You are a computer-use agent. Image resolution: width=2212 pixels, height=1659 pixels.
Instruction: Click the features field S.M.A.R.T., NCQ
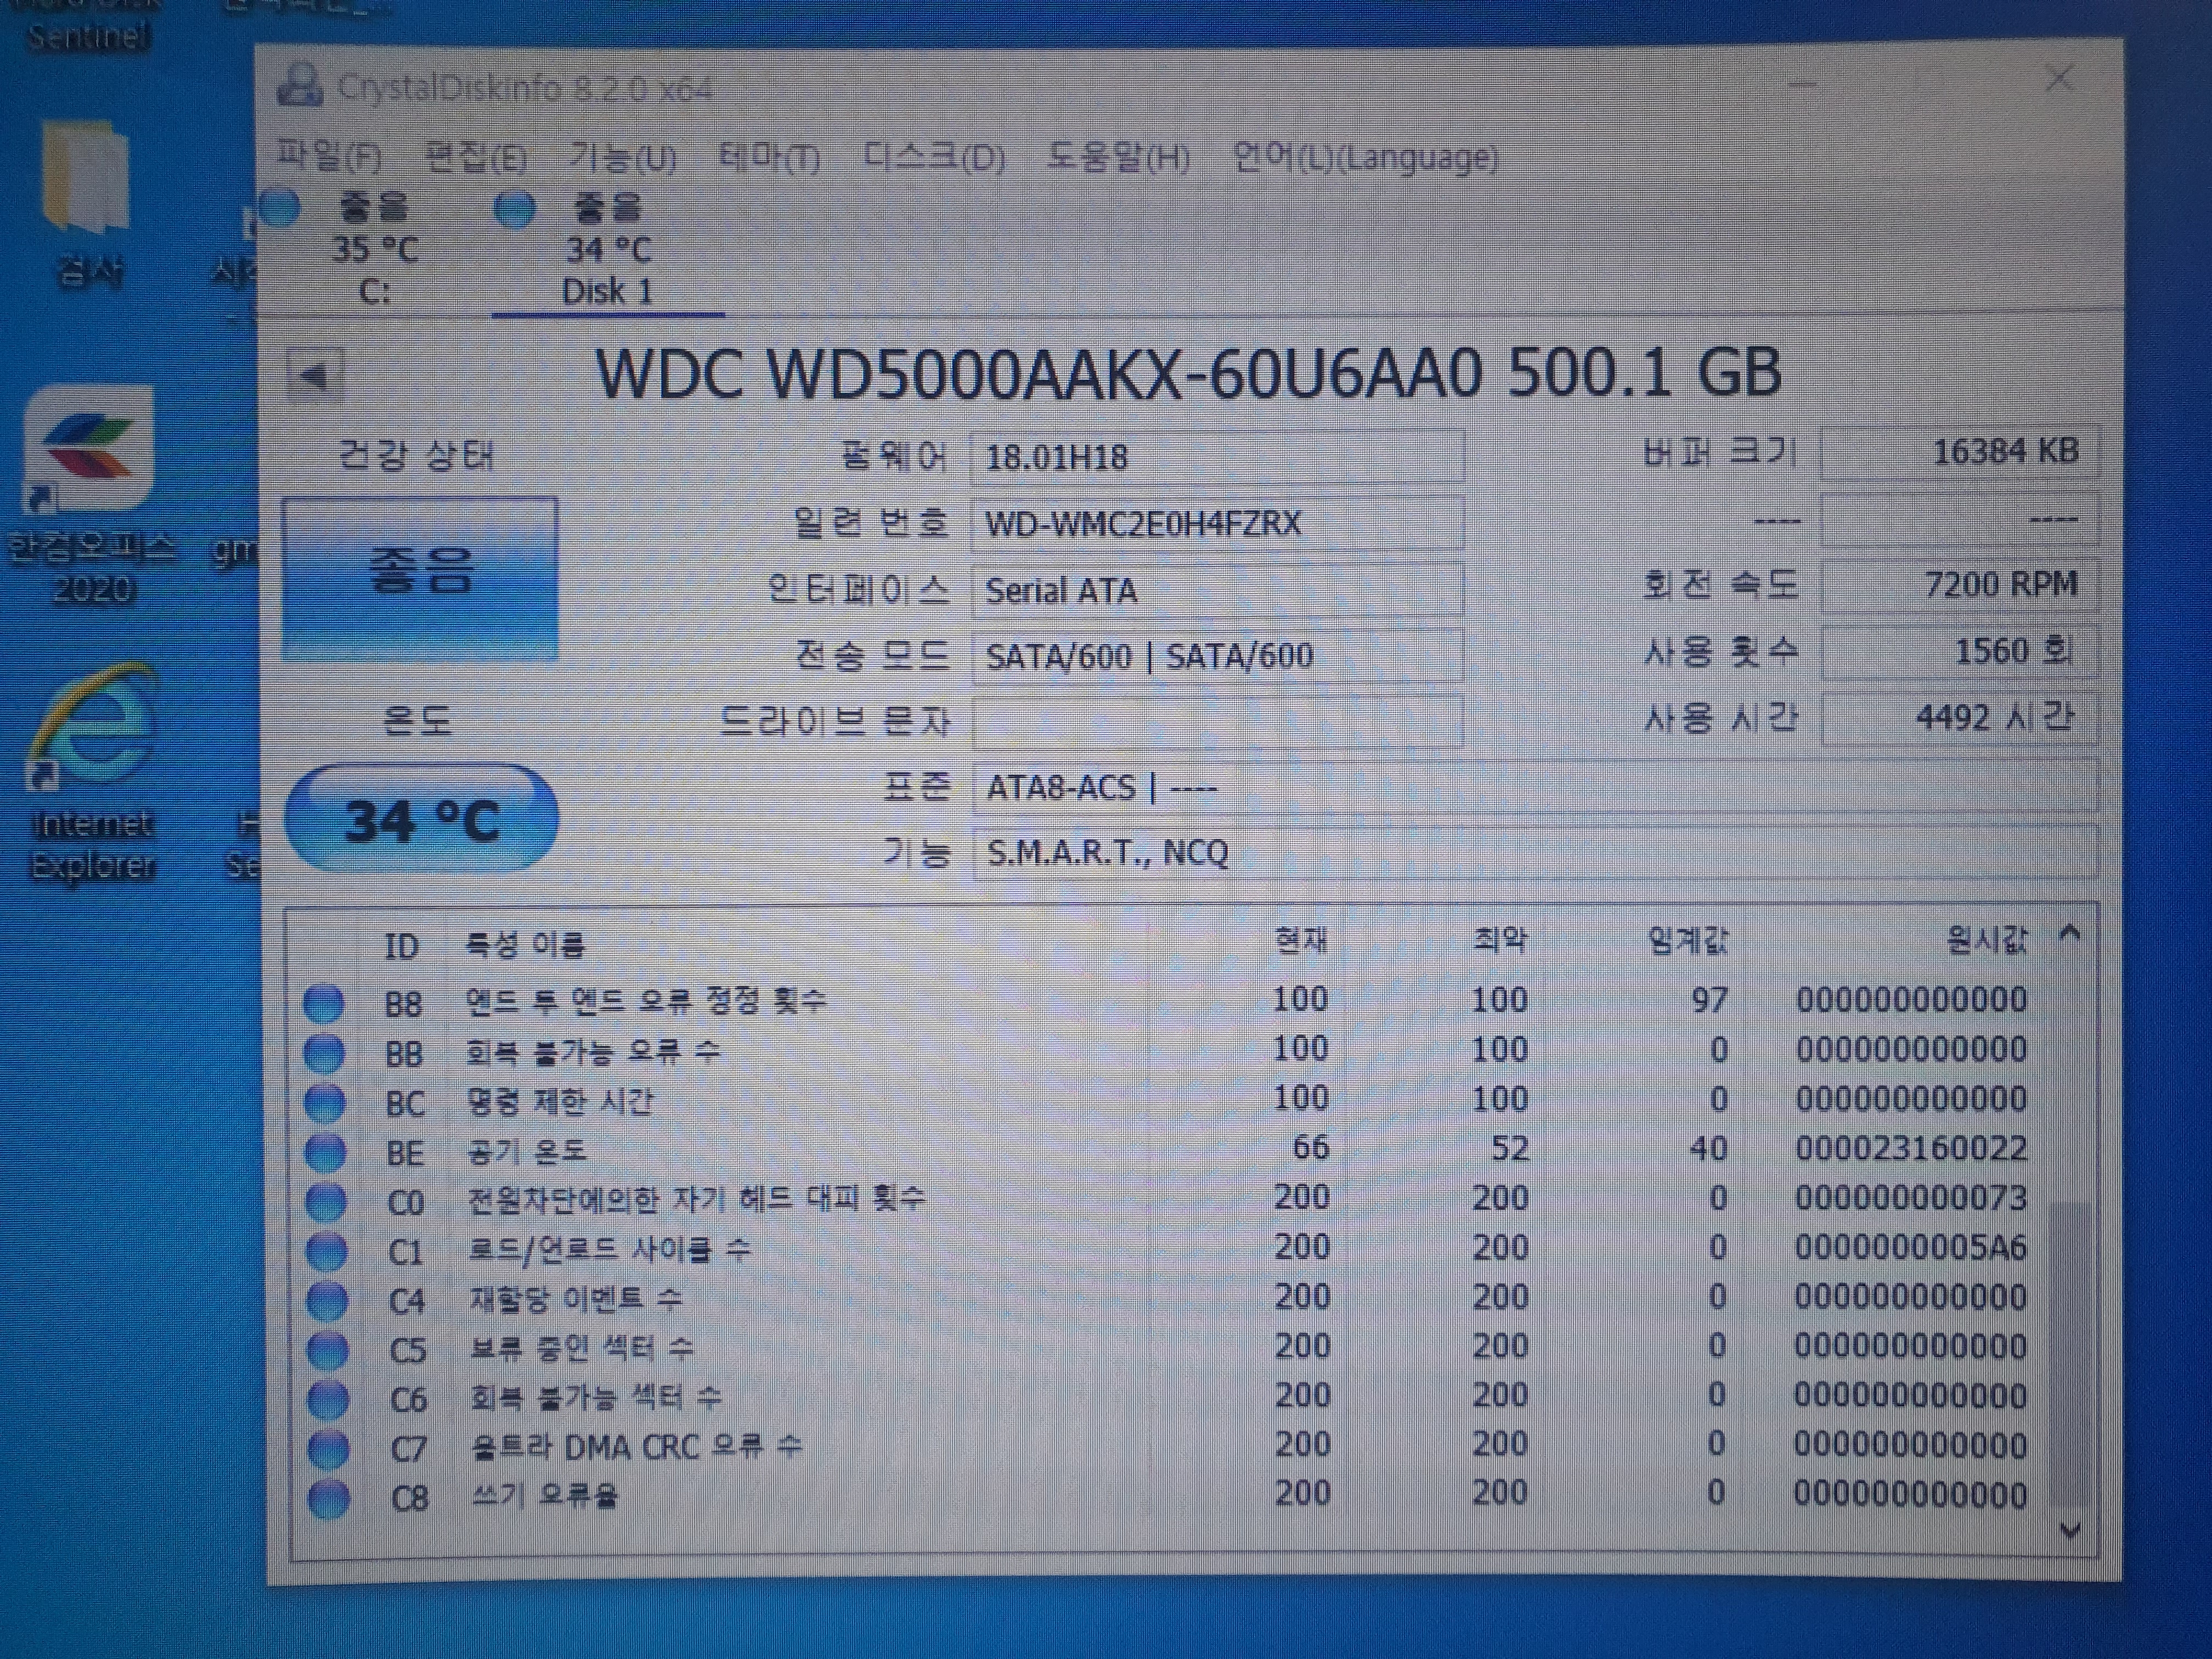pos(1534,852)
